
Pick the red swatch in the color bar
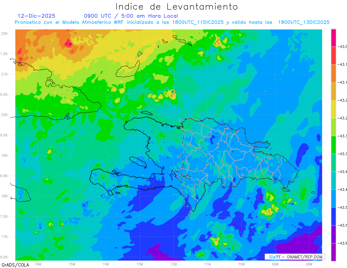pyautogui.click(x=333, y=56)
